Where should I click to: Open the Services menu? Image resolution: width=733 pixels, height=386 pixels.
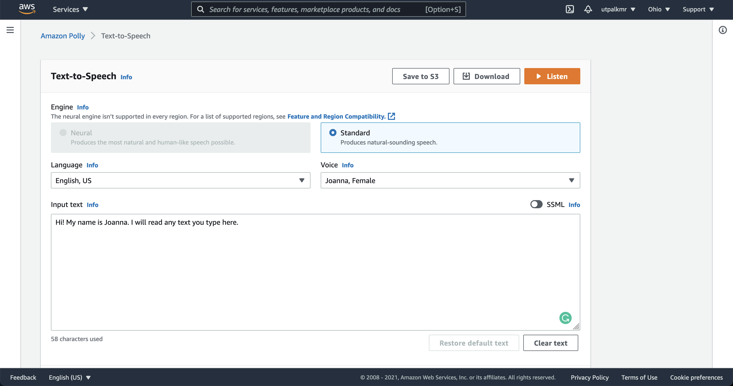tap(70, 9)
